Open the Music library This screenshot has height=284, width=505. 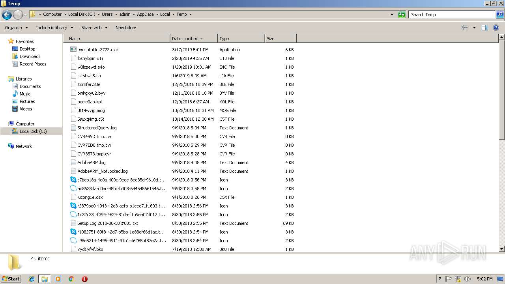(25, 94)
